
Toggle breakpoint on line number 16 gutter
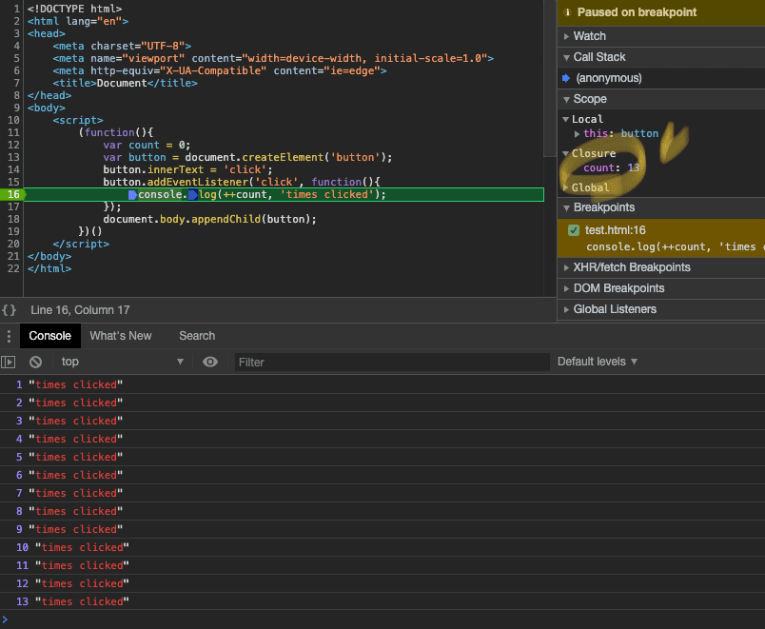(13, 194)
